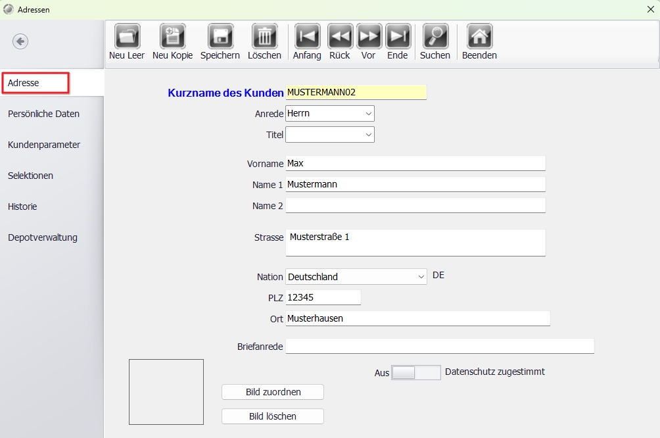Click the Name 1 field

[415, 184]
